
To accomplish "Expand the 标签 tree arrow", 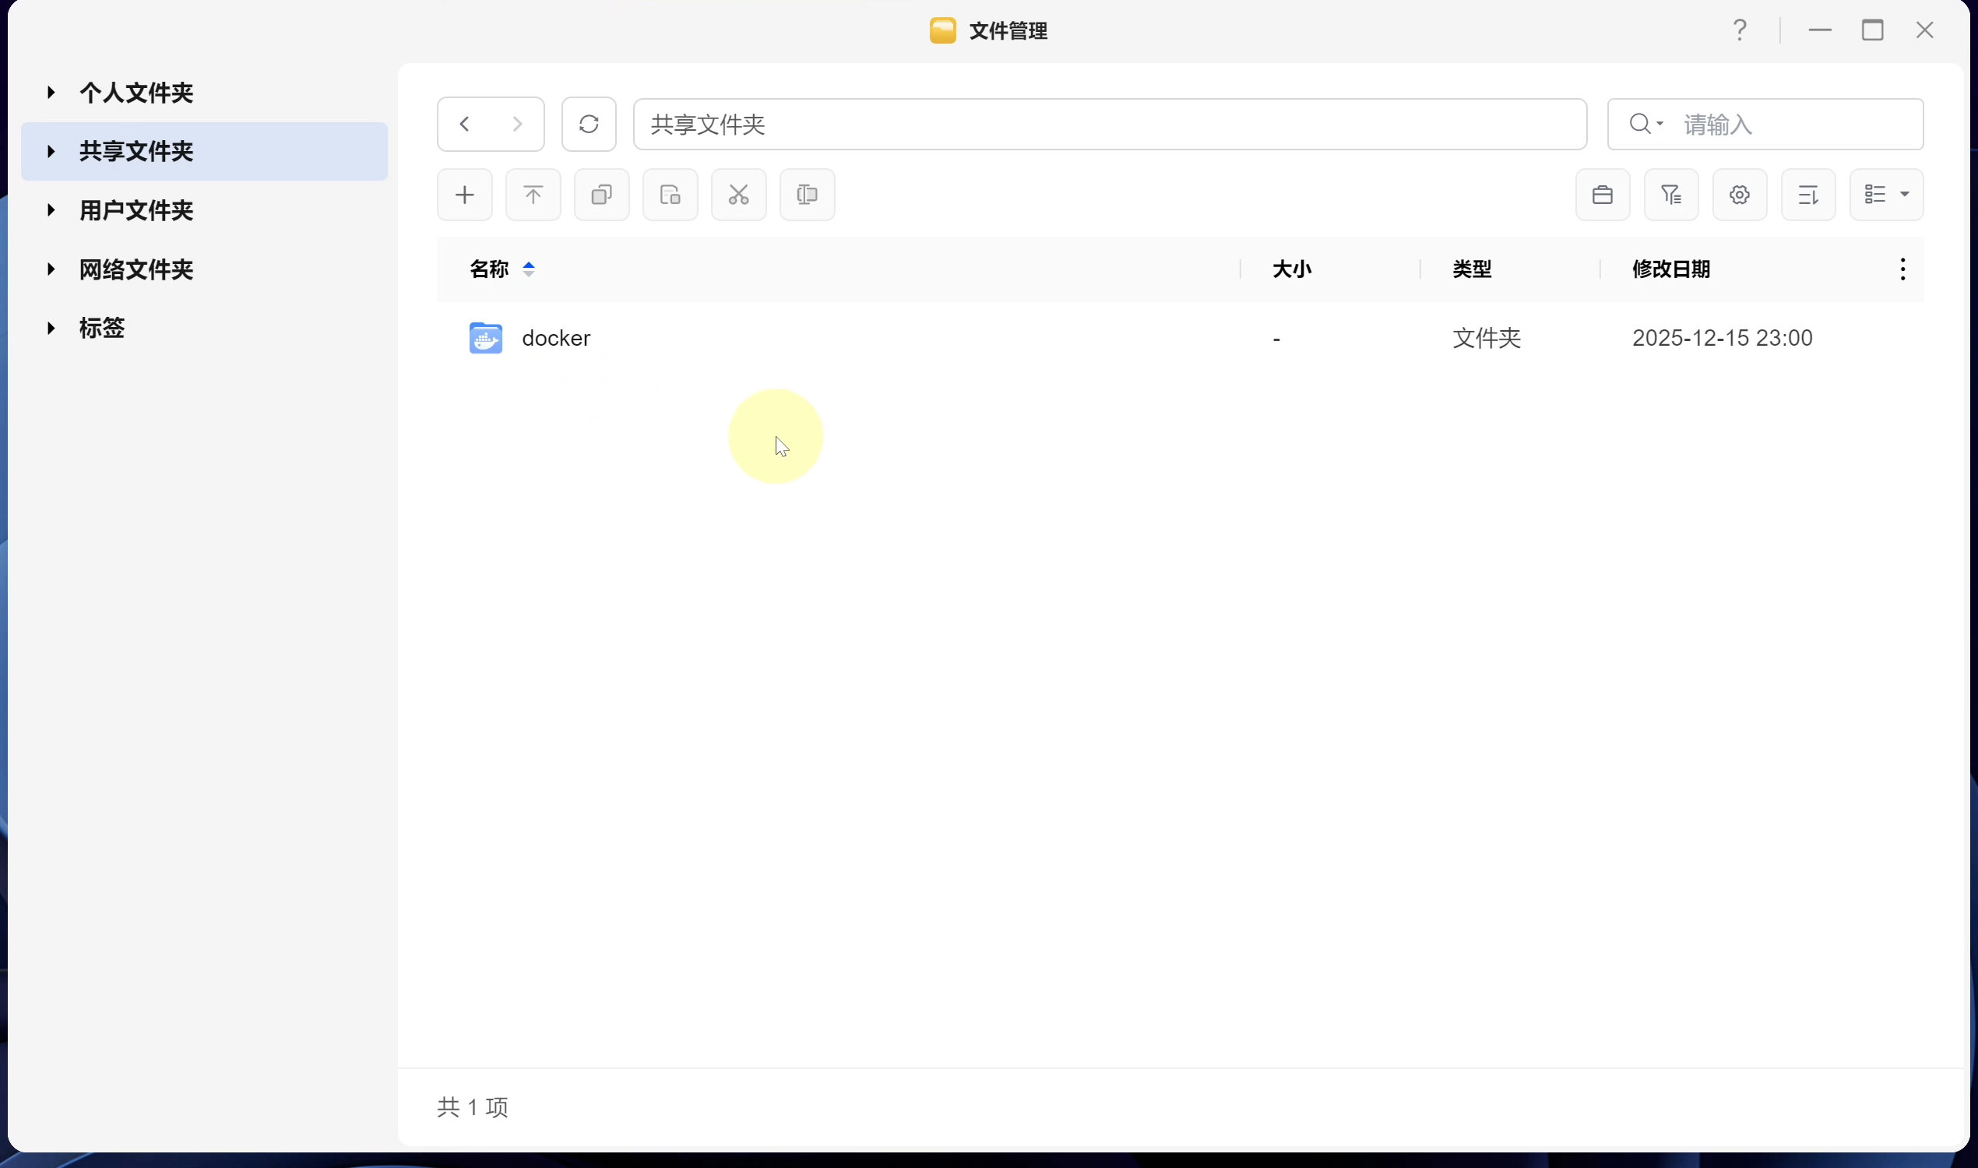I will [x=51, y=328].
